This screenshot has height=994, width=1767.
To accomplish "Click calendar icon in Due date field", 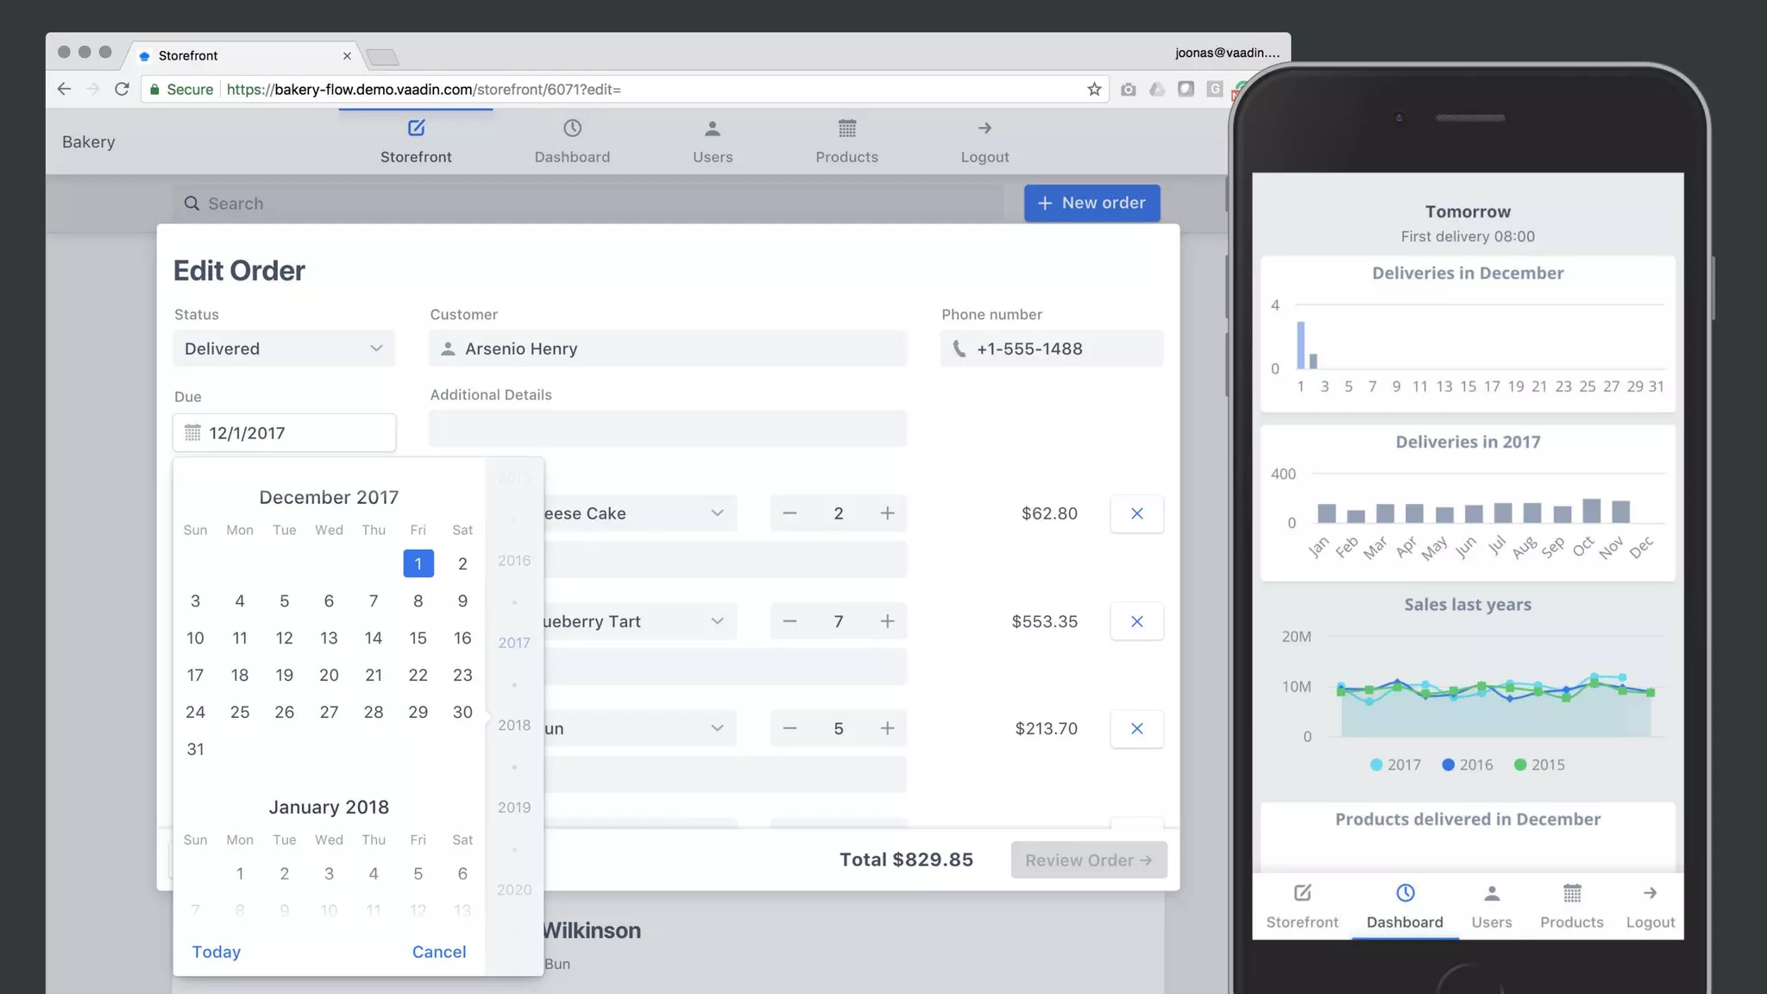I will click(x=192, y=433).
